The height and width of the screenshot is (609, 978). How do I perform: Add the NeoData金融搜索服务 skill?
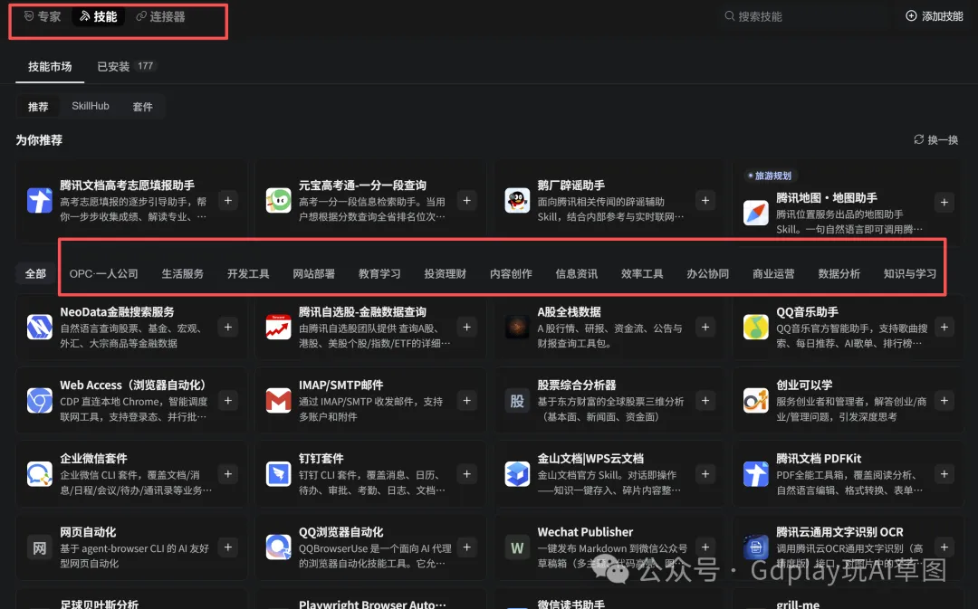(x=228, y=328)
